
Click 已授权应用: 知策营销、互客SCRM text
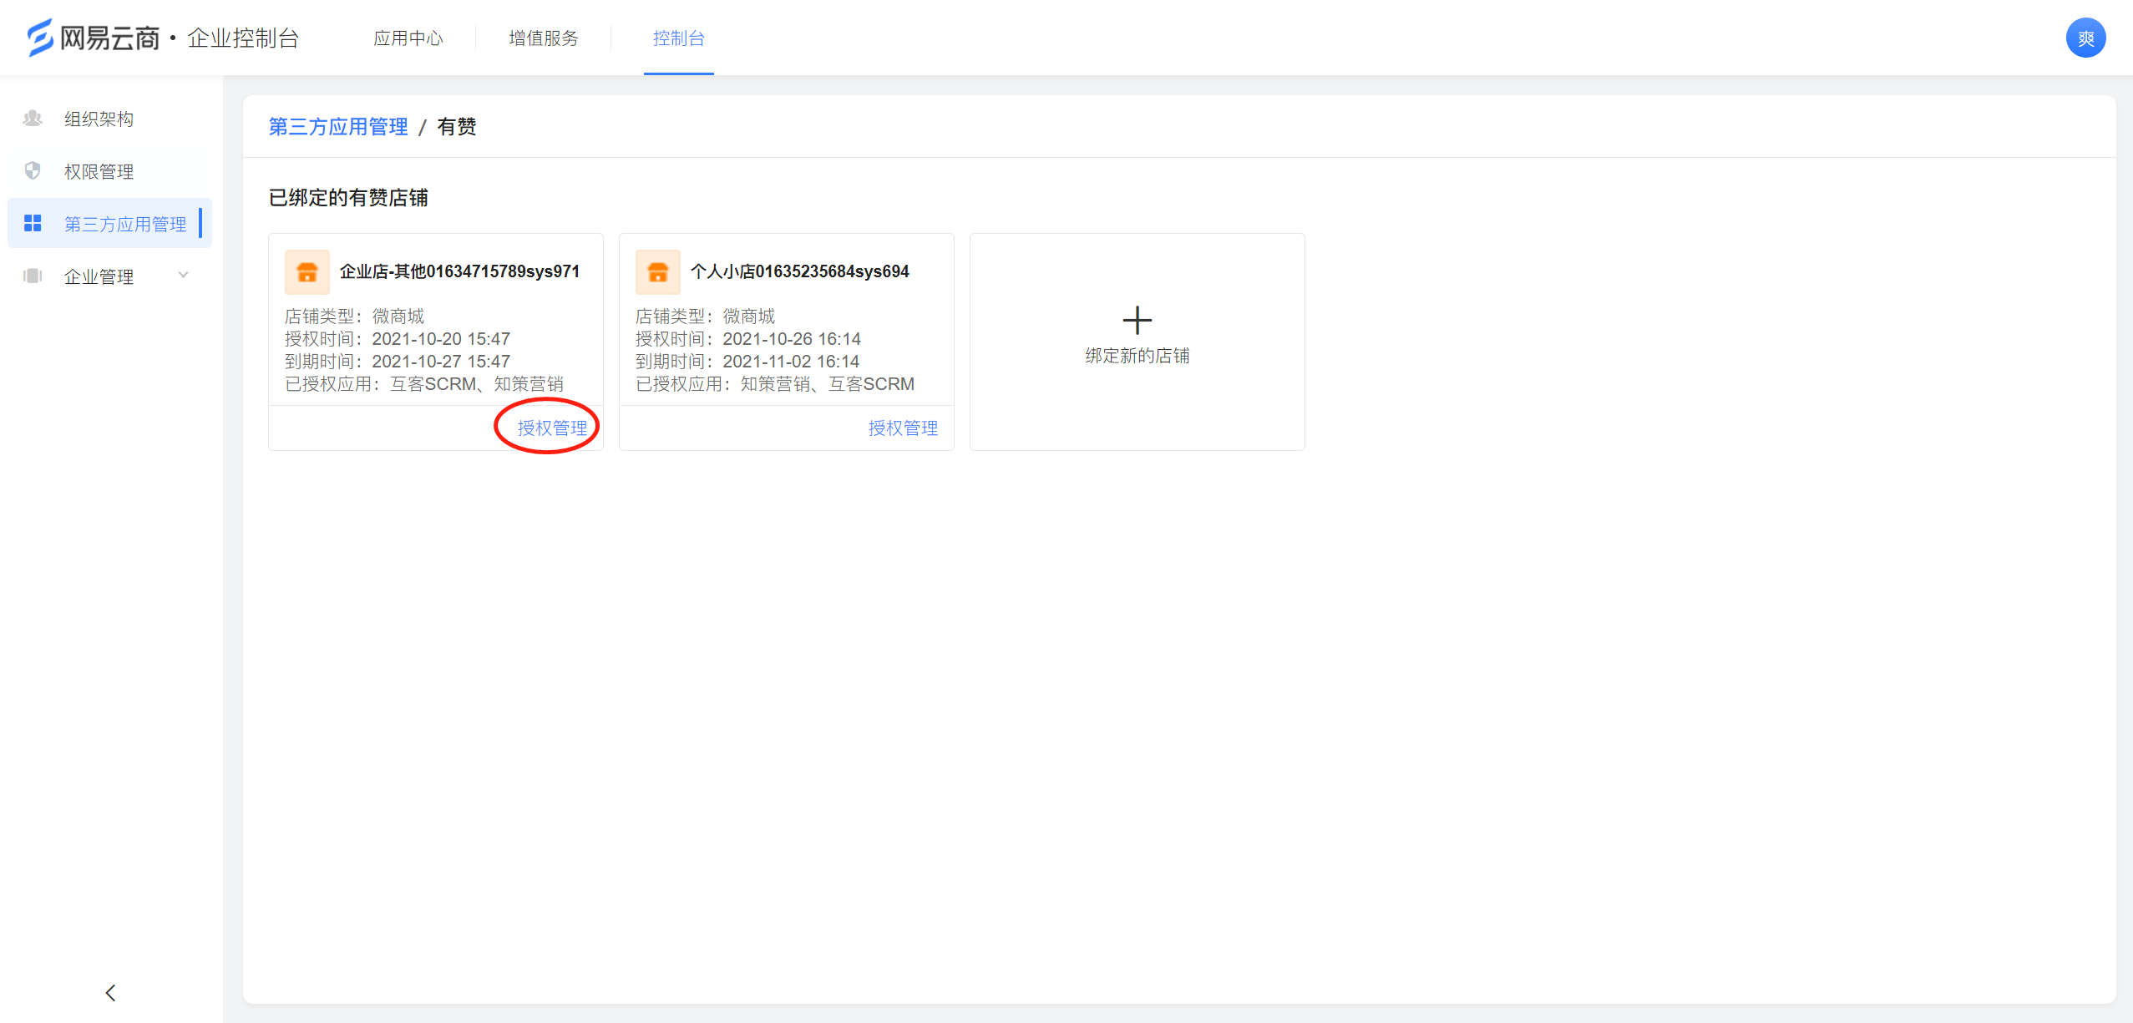coord(775,384)
